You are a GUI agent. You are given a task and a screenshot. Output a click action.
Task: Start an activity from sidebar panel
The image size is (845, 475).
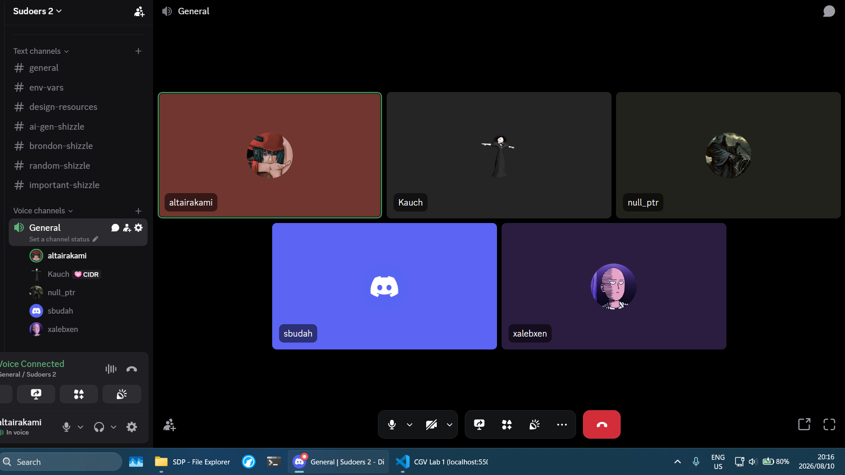coord(79,394)
